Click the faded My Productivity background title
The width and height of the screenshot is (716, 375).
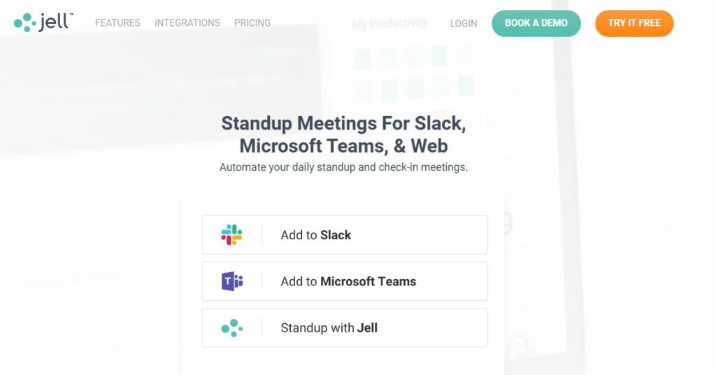point(389,23)
